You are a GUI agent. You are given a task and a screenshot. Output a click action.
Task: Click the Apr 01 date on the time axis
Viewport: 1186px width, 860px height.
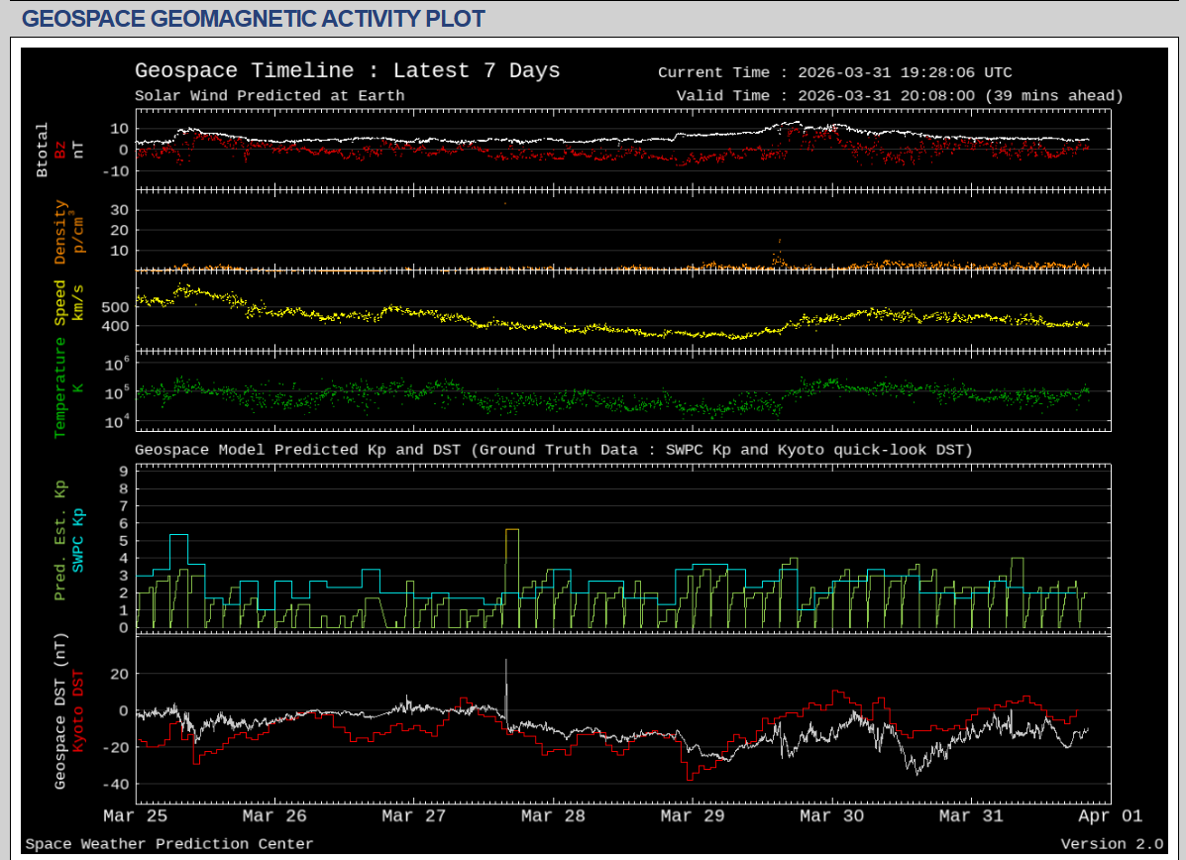[1110, 816]
